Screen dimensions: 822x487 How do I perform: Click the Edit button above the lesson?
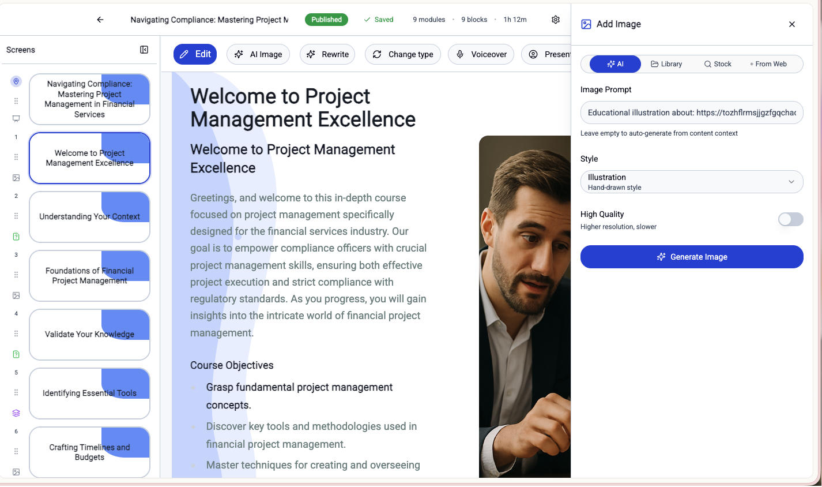click(195, 54)
